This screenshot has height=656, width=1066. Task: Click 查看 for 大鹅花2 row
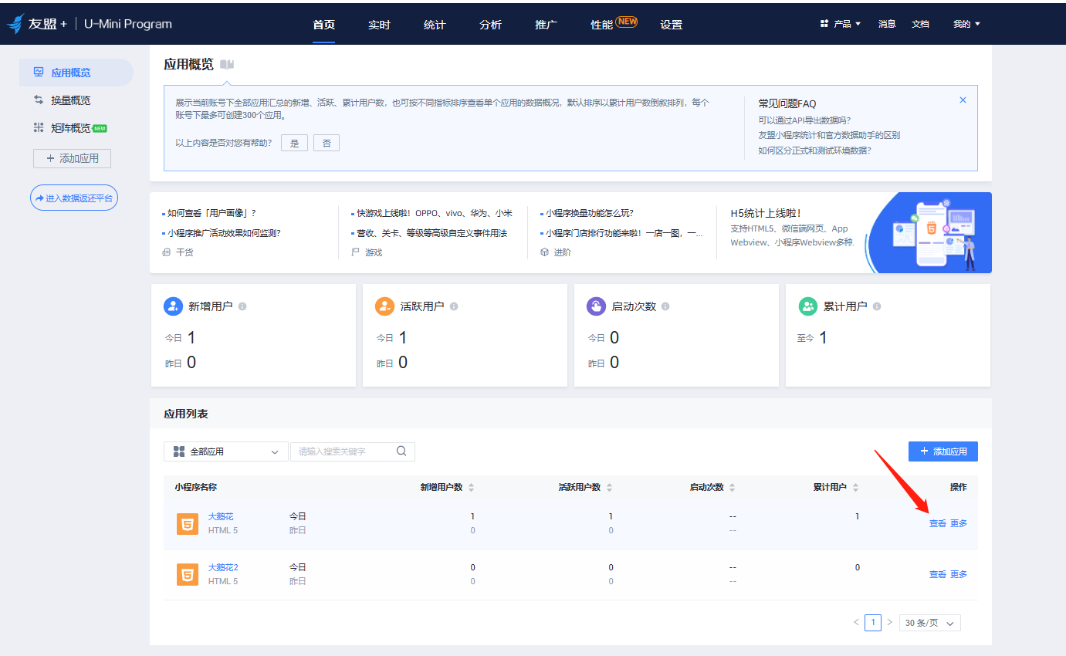pyautogui.click(x=937, y=574)
